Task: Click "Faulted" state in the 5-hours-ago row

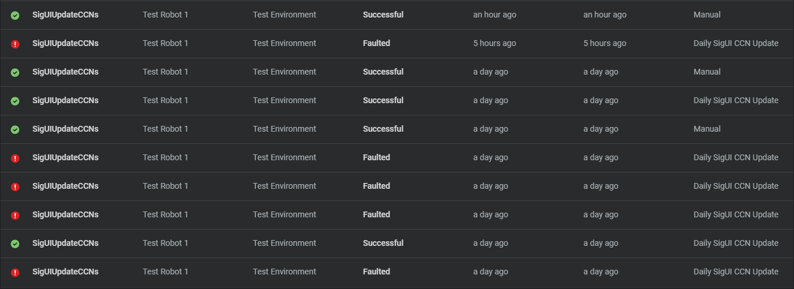Action: pos(376,43)
